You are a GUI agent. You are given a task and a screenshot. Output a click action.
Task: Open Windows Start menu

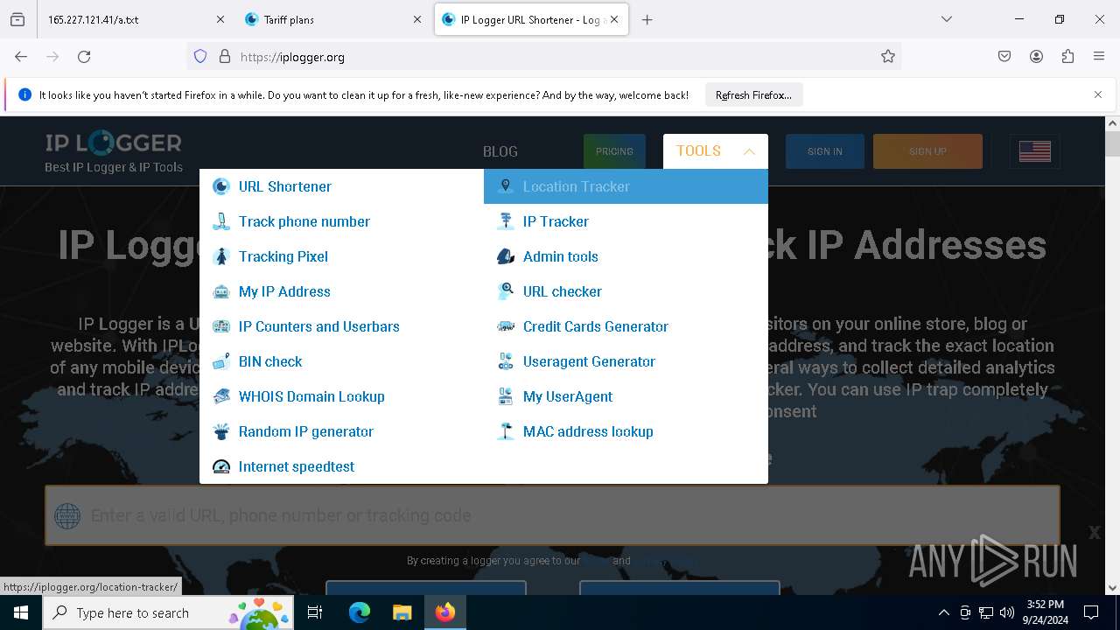21,612
